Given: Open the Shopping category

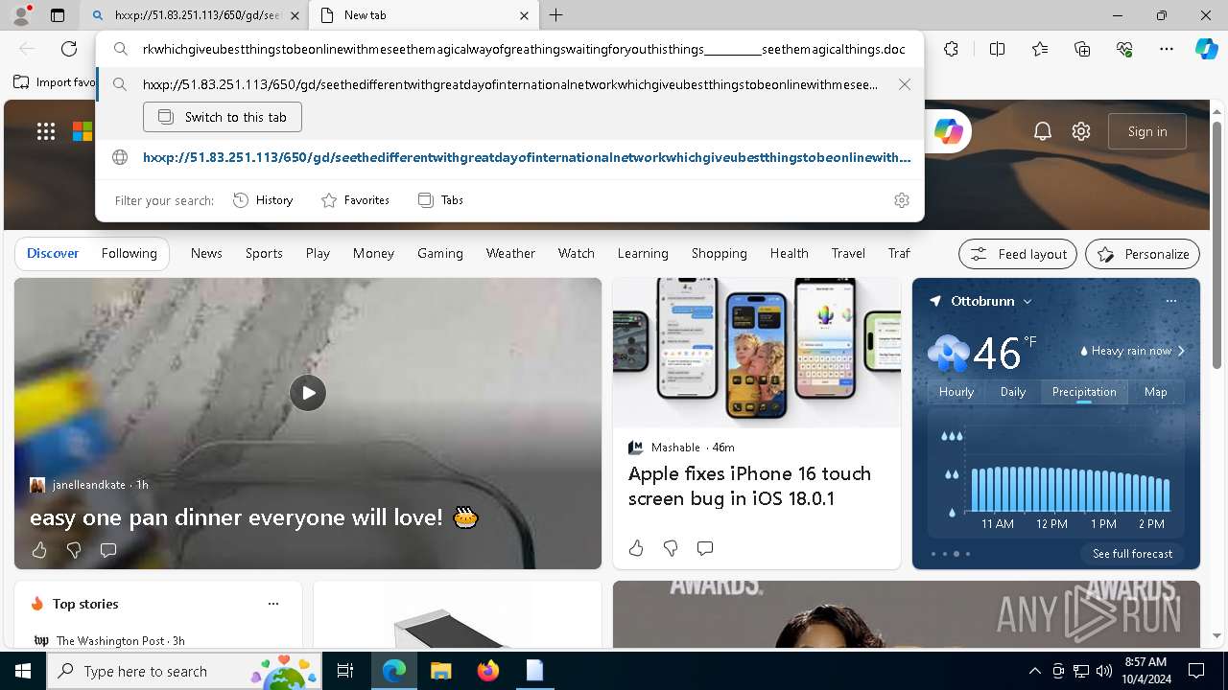Looking at the screenshot, I should (x=719, y=253).
